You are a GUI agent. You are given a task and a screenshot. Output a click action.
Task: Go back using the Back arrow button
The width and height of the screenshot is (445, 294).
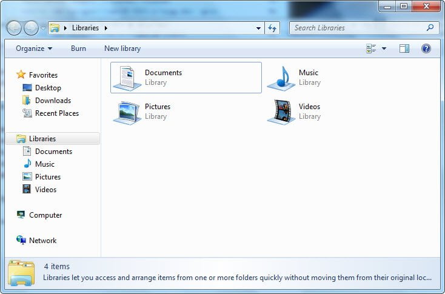click(x=14, y=28)
